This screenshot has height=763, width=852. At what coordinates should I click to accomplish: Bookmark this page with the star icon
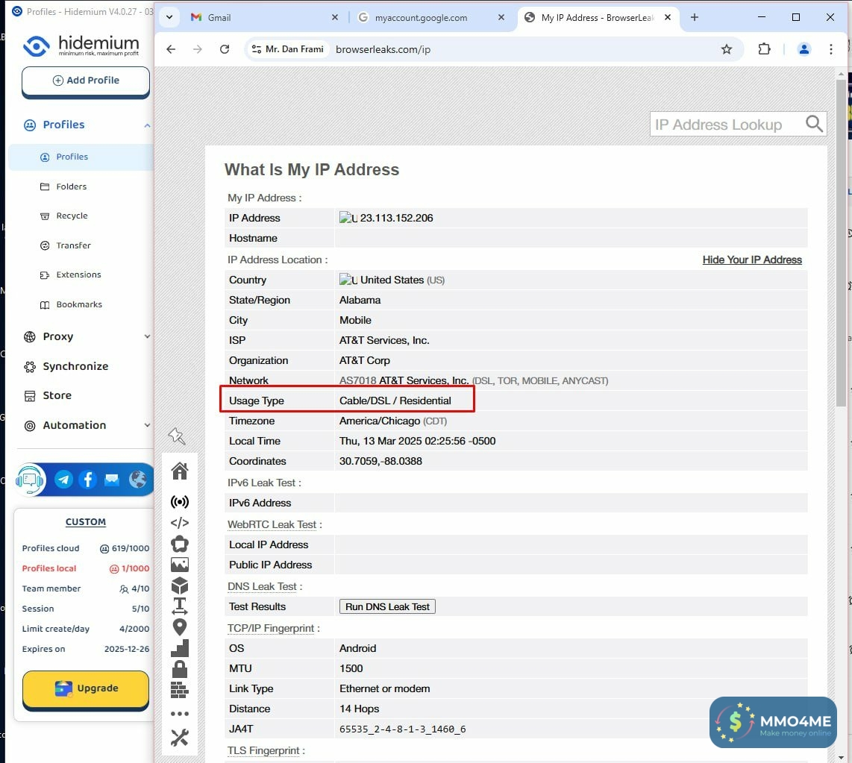[x=726, y=49]
